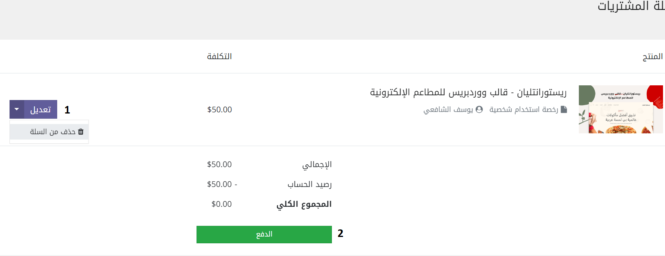
Task: Click the user avatar icon beside يوسف الشافعي
Action: pyautogui.click(x=479, y=110)
